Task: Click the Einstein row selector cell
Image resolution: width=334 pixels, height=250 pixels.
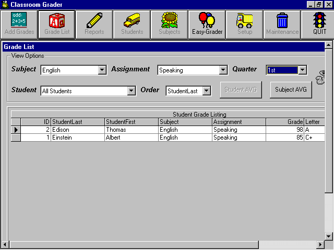Action: pos(16,137)
